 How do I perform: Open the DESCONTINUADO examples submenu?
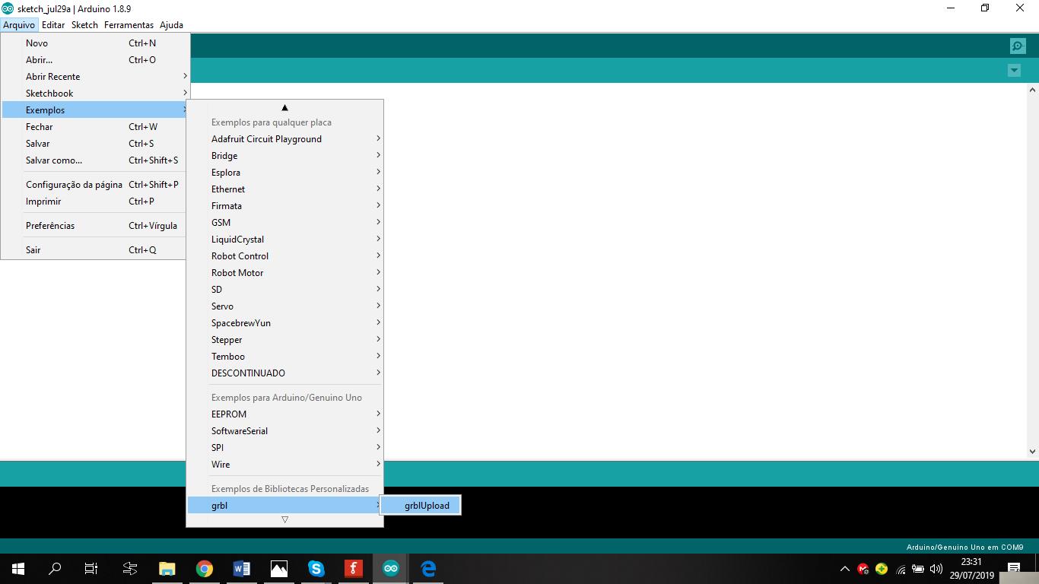(284, 373)
